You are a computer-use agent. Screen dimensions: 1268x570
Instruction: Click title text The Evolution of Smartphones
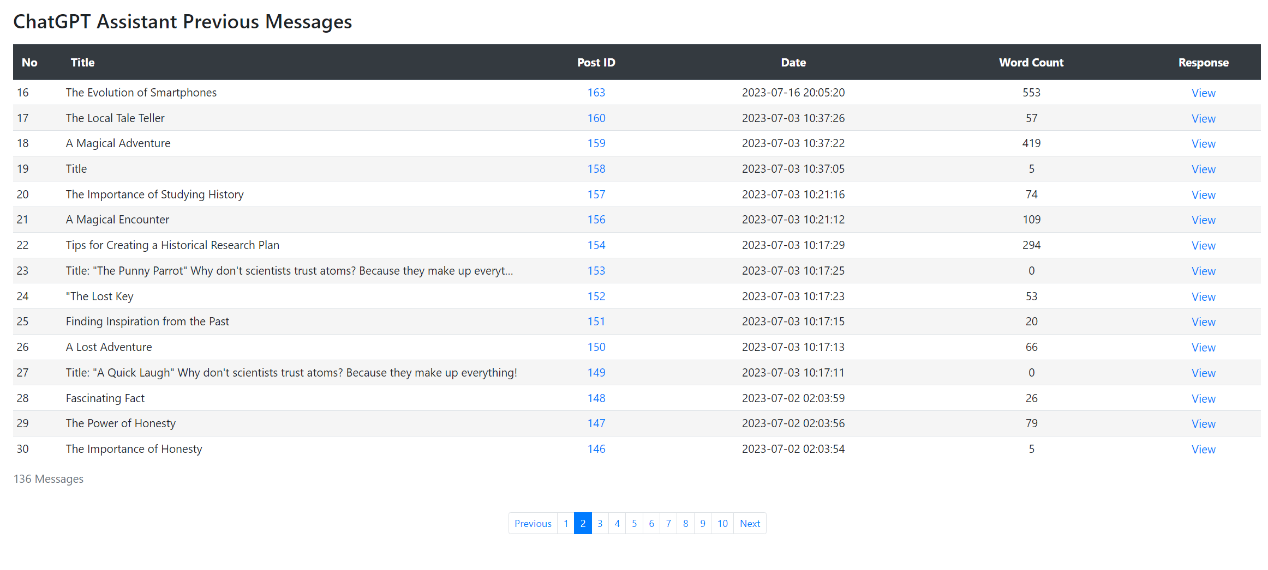(141, 93)
